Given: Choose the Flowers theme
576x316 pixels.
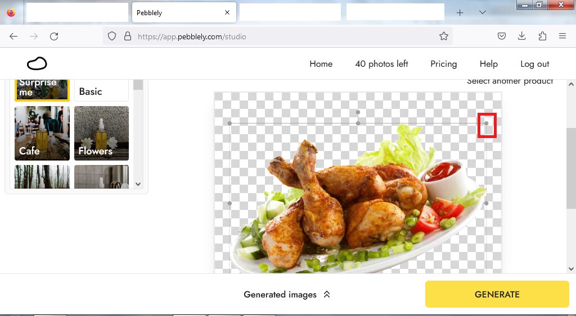Looking at the screenshot, I should (x=101, y=133).
